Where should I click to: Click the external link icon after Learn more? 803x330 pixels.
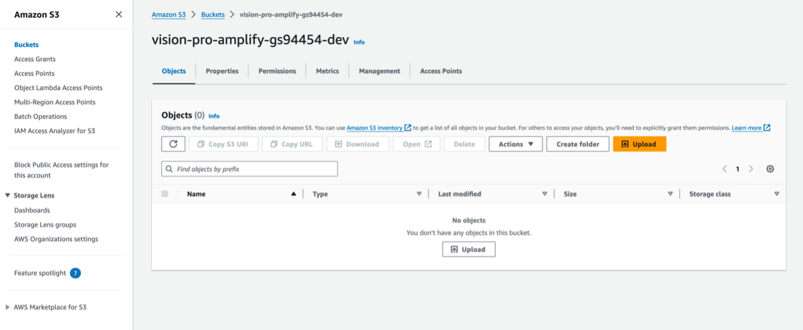pyautogui.click(x=767, y=128)
